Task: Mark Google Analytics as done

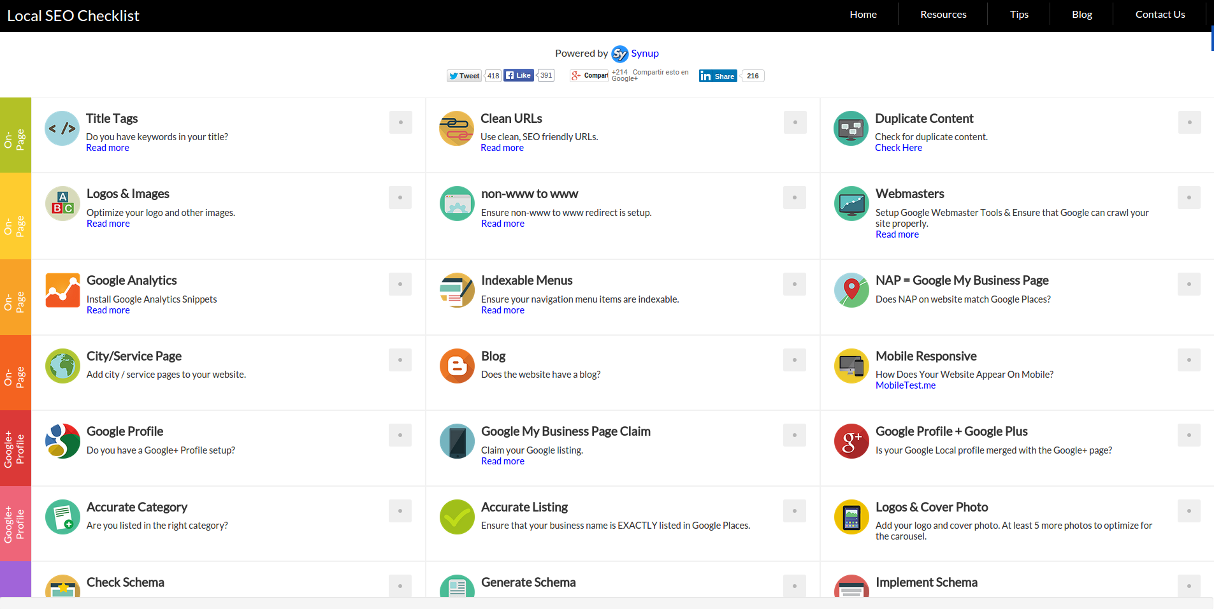Action: click(x=400, y=284)
